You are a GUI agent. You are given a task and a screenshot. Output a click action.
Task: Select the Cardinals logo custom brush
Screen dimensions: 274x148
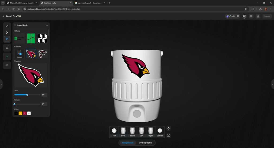(x=31, y=54)
